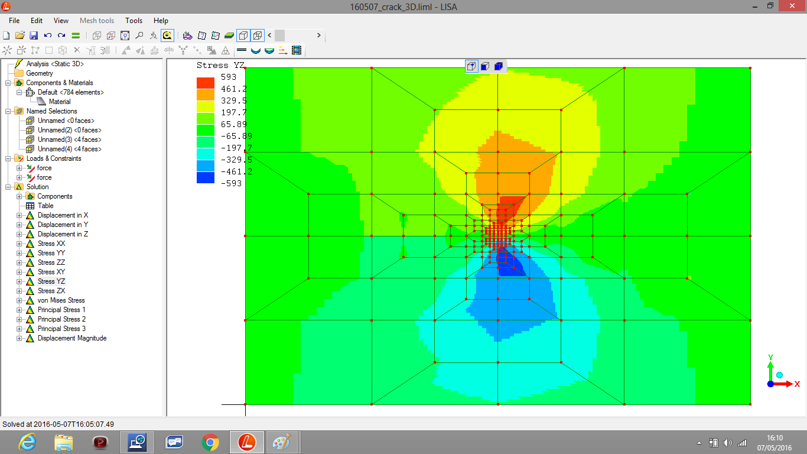Click the animation film strip icon
807x454 pixels.
pyautogui.click(x=297, y=51)
